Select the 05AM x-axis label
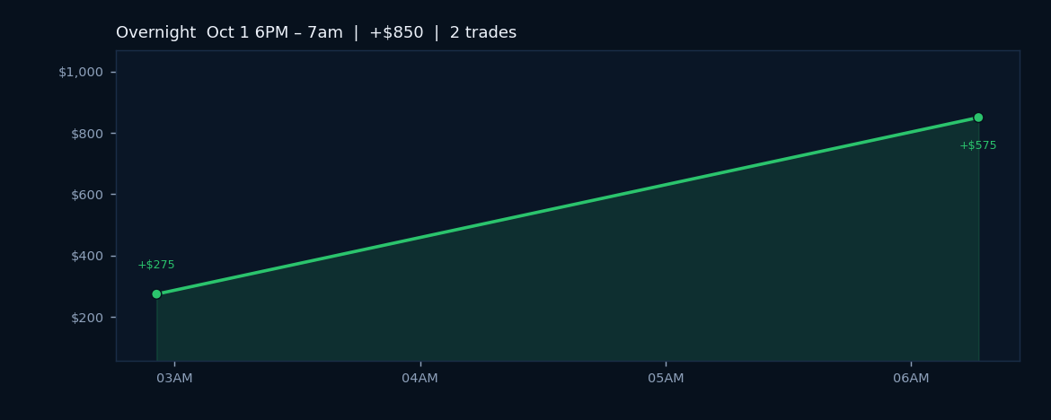The height and width of the screenshot is (420, 1051). point(666,379)
